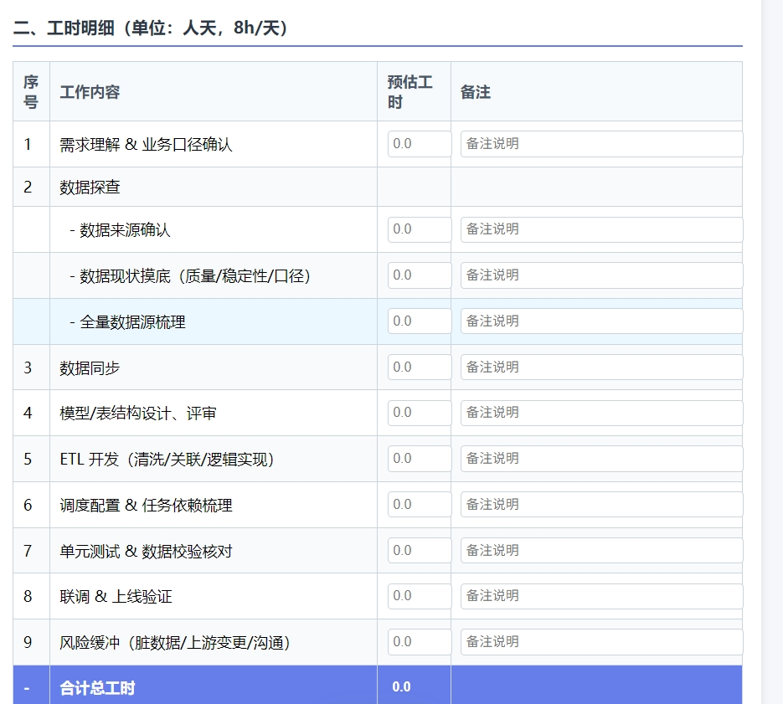This screenshot has width=783, height=704.
Task: Click remarks field for 单元测试 & 数据校验核对
Action: [x=602, y=551]
